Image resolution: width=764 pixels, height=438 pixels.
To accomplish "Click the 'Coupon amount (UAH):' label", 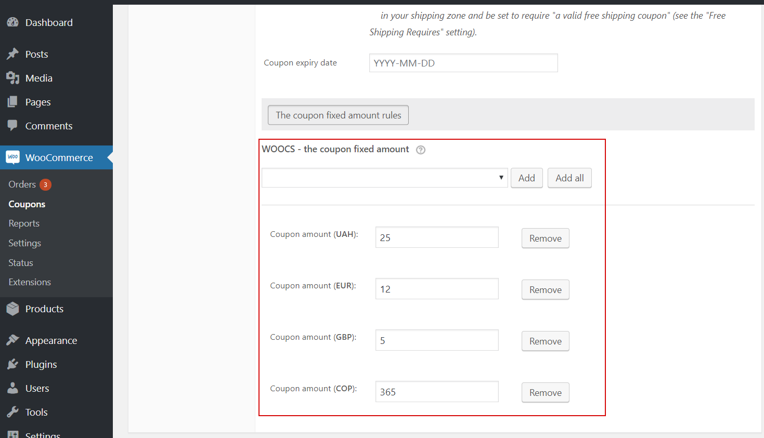I will pyautogui.click(x=314, y=234).
